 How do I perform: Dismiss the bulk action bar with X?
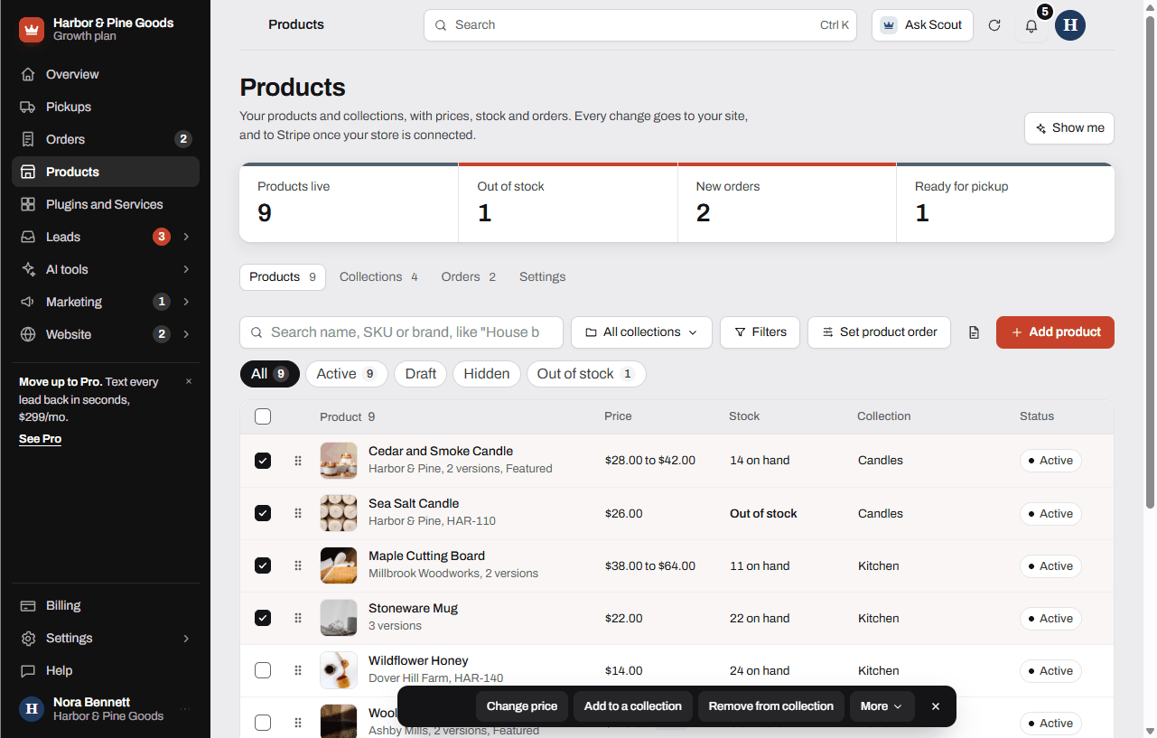(x=936, y=706)
